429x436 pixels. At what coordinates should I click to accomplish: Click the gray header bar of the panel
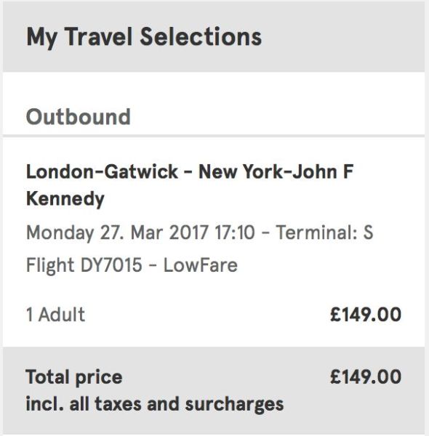click(x=214, y=37)
